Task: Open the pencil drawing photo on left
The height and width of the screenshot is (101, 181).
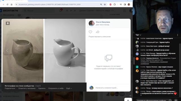Action: pyautogui.click(x=23, y=50)
